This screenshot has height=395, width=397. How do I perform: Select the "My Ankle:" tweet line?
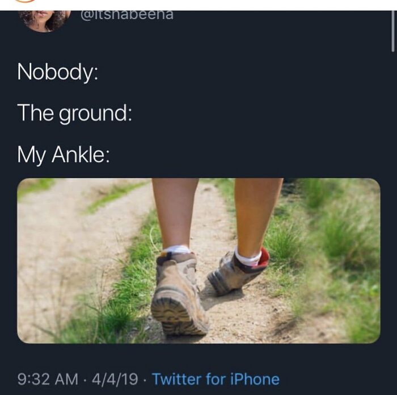(x=64, y=155)
